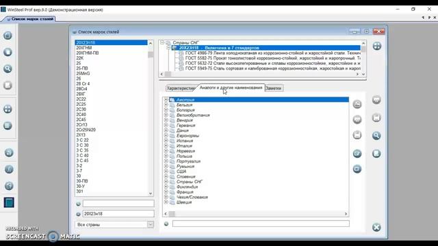Select Евронормы in the analogs tree
Viewport: 438px width, 246px height.
(x=188, y=135)
